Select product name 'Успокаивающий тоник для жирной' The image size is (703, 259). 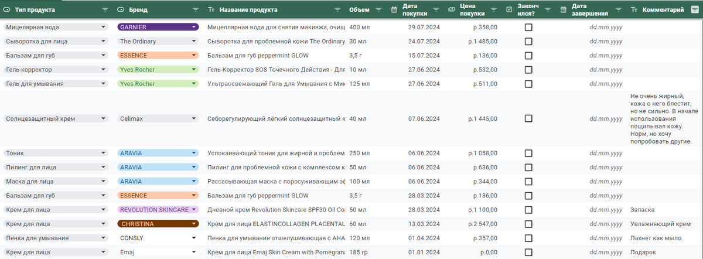coord(275,154)
